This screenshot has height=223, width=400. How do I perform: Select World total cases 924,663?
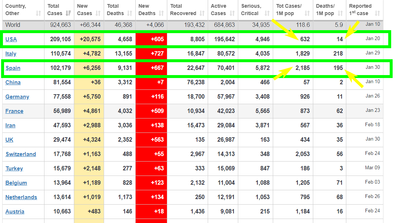(60, 25)
